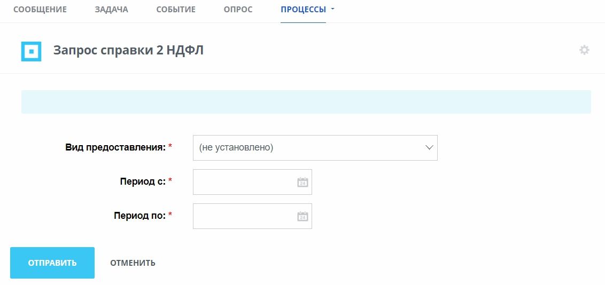The width and height of the screenshot is (605, 285).
Task: Focus the Период по date field
Action: (x=244, y=216)
